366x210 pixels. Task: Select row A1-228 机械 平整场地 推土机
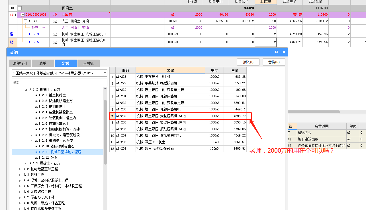pos(178,77)
